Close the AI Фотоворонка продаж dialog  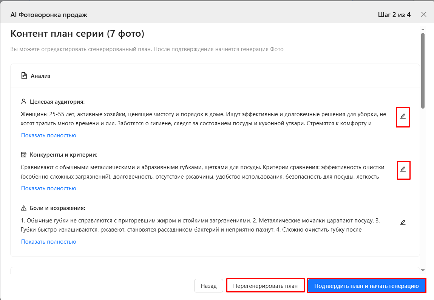pos(423,14)
